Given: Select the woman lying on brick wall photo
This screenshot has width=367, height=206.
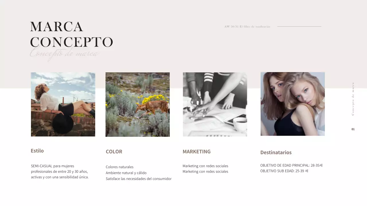Looking at the screenshot, I should (63, 104).
